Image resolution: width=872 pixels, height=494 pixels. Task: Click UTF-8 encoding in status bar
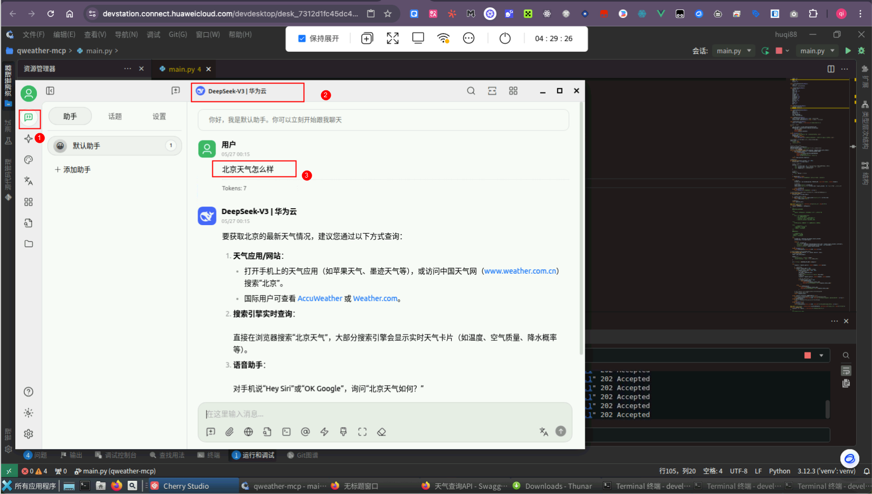[738, 471]
